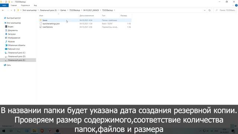
Task: Click Локальный диск (E:) breadcrumb
Action: tap(48, 10)
